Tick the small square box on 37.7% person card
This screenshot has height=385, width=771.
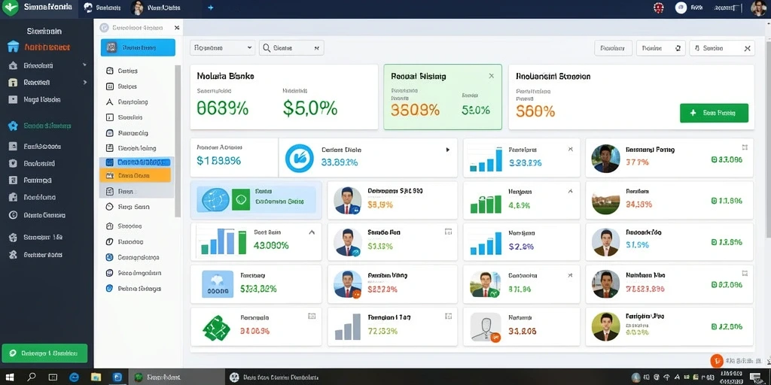pos(745,147)
